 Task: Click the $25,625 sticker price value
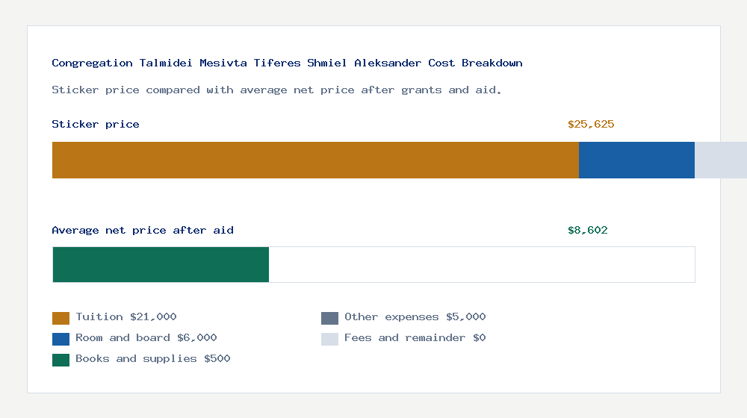click(x=591, y=124)
